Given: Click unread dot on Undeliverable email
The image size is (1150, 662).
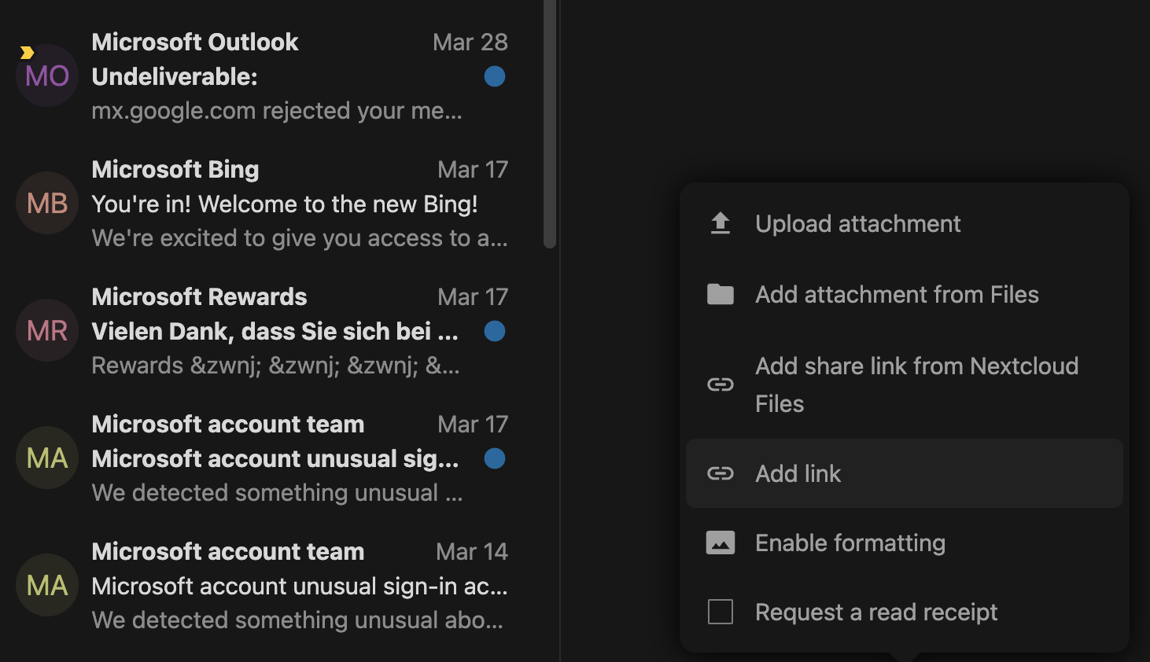Looking at the screenshot, I should 495,76.
